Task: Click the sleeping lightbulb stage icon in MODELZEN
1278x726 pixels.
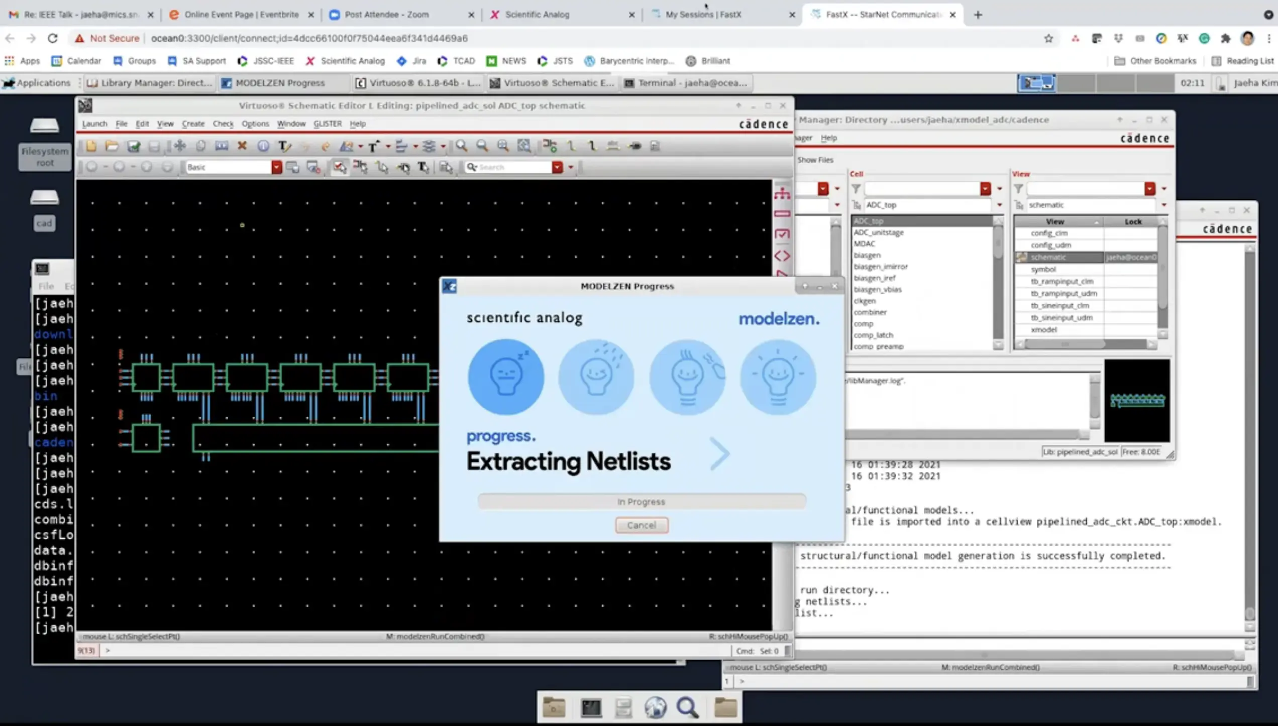Action: pyautogui.click(x=505, y=377)
